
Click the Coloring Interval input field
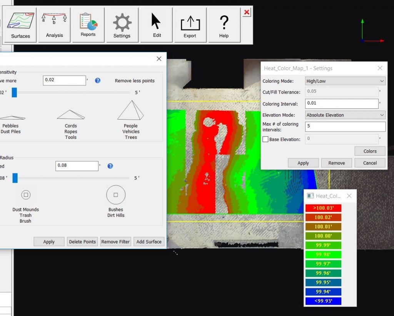pyautogui.click(x=342, y=104)
